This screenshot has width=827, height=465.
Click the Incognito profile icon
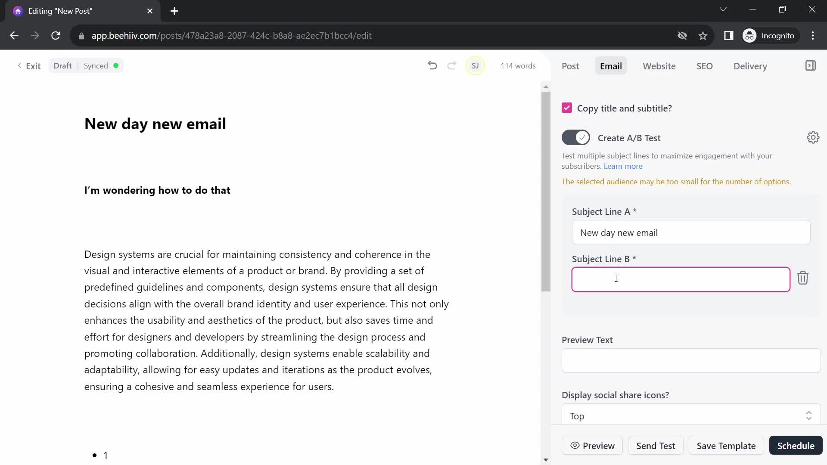coord(750,35)
